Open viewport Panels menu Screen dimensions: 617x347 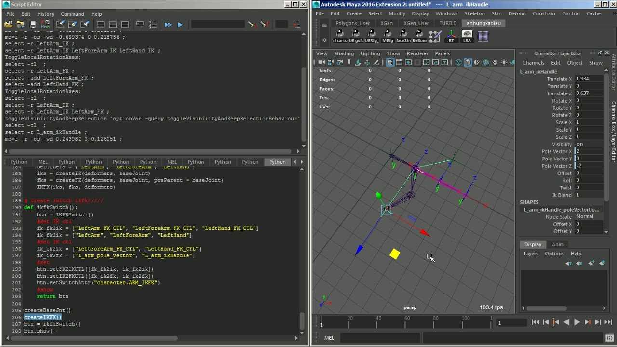pos(443,53)
